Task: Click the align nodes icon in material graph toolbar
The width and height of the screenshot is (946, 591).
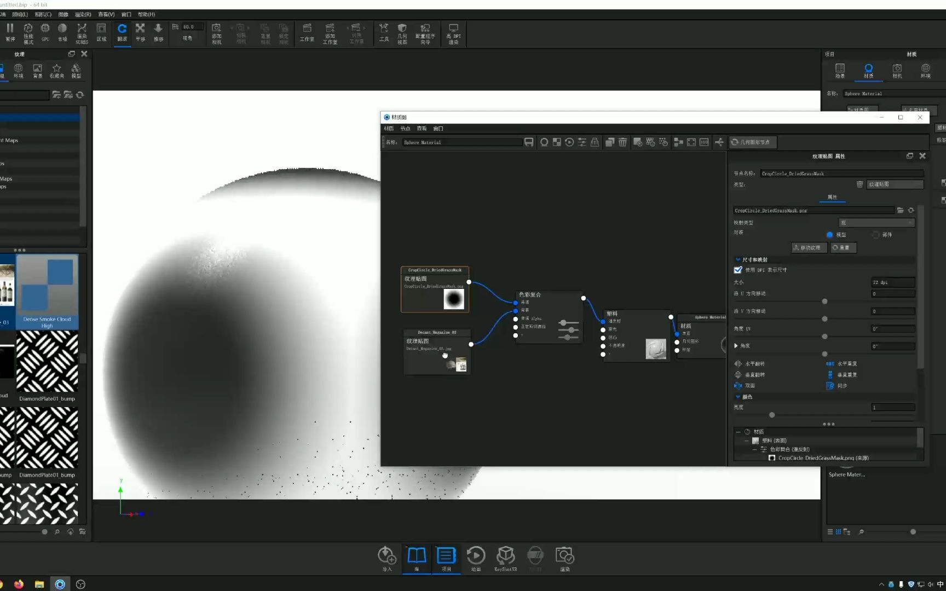Action: pos(678,142)
